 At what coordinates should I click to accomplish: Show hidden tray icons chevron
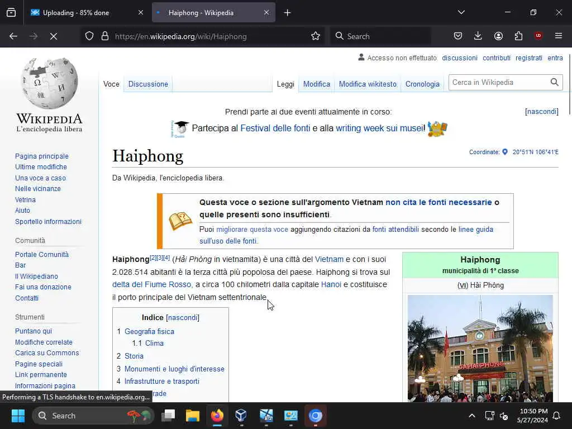pyautogui.click(x=471, y=416)
